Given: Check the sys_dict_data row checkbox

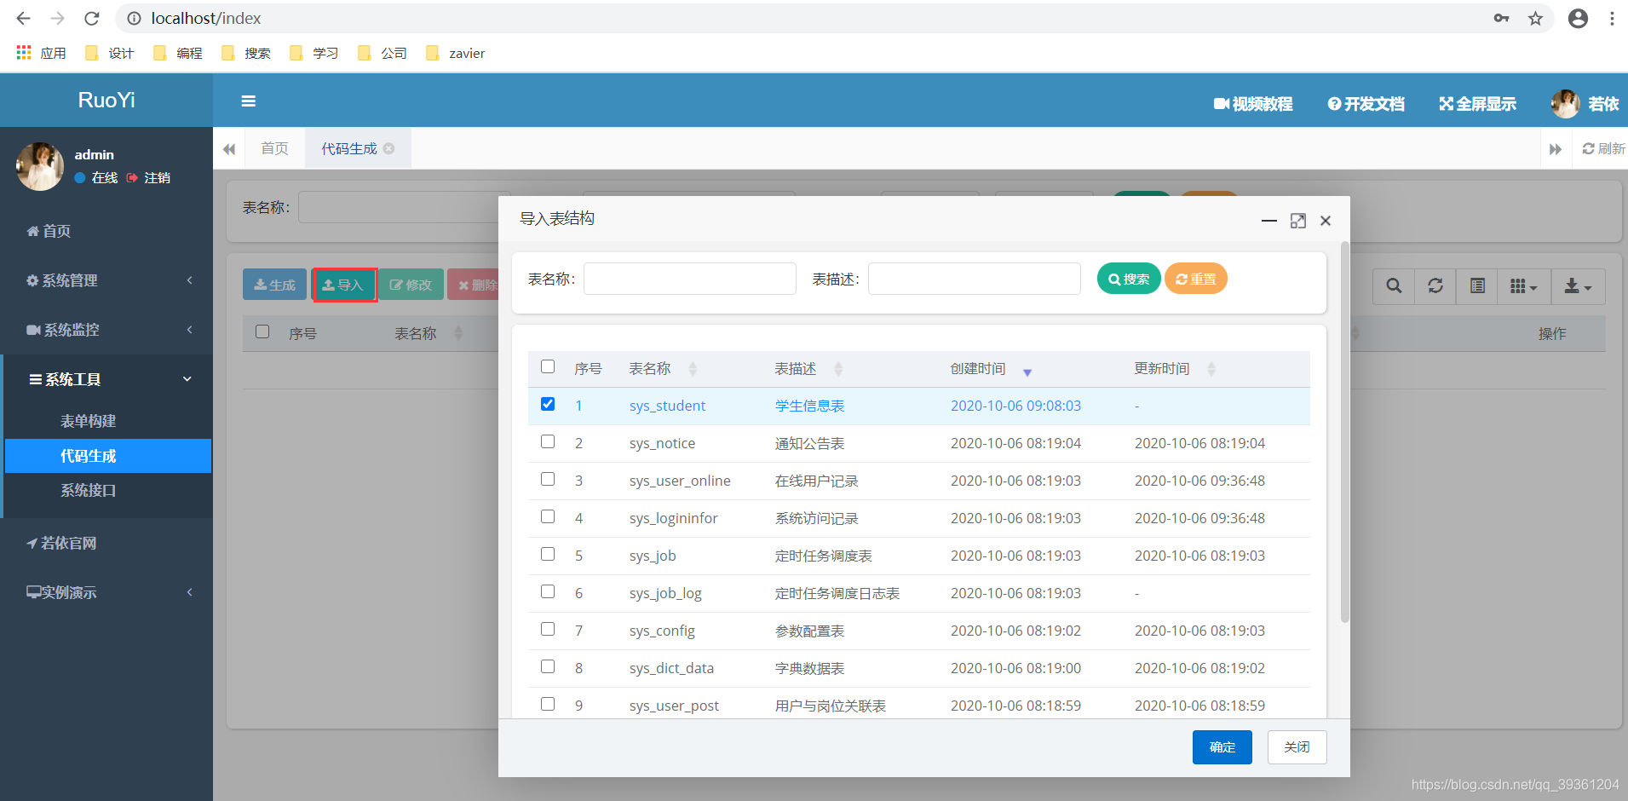Looking at the screenshot, I should pyautogui.click(x=548, y=666).
